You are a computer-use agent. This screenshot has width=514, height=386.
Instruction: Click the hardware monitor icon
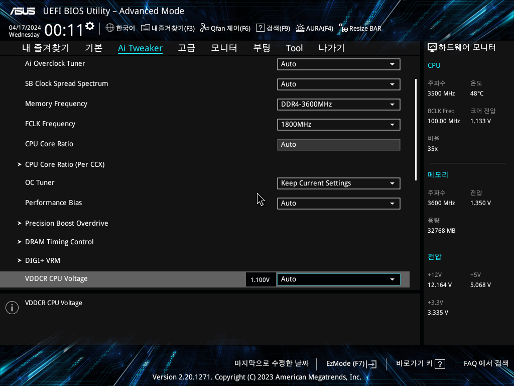(432, 48)
